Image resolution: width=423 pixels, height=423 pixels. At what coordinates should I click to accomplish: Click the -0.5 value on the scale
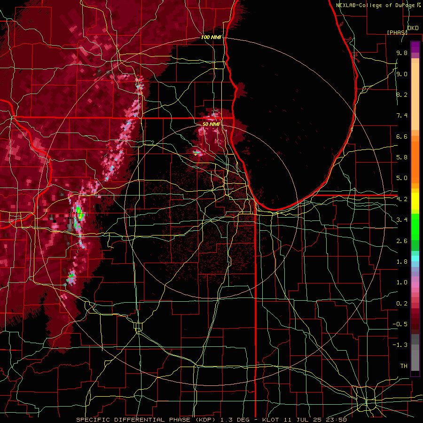tap(400, 324)
